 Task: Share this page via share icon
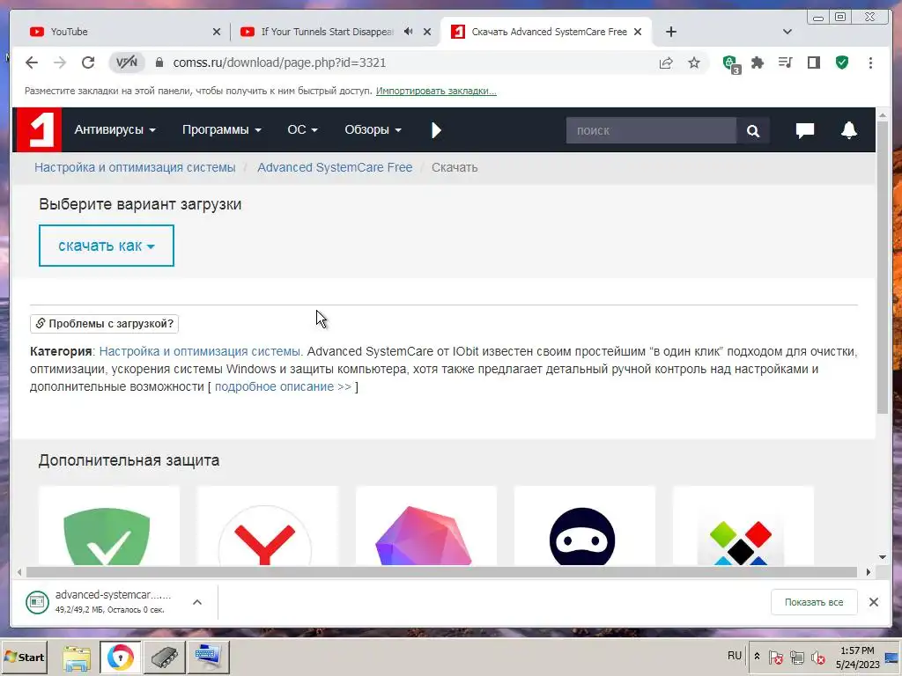(666, 62)
